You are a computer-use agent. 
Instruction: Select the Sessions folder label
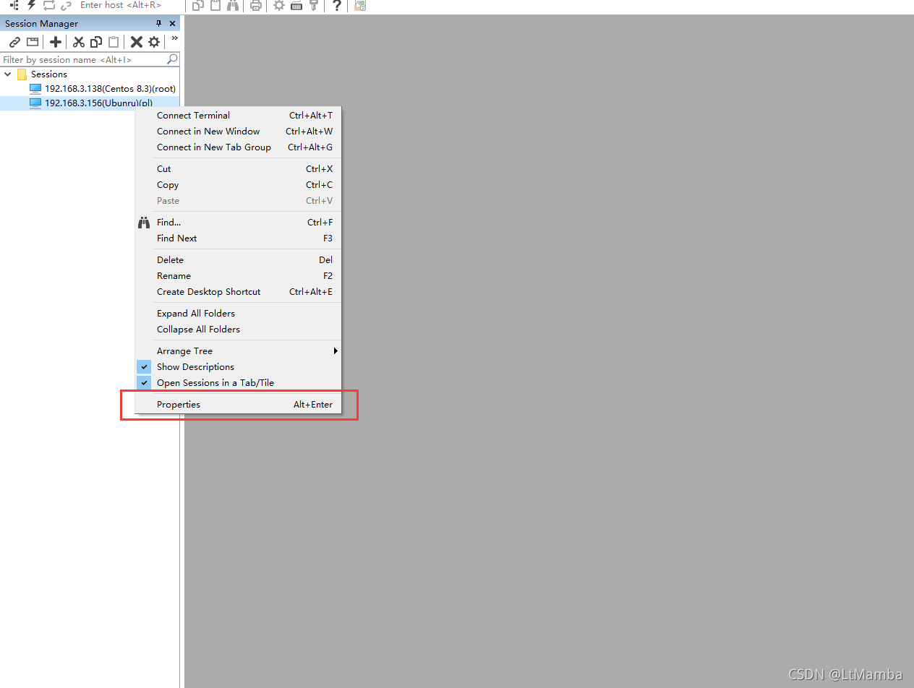click(x=49, y=74)
